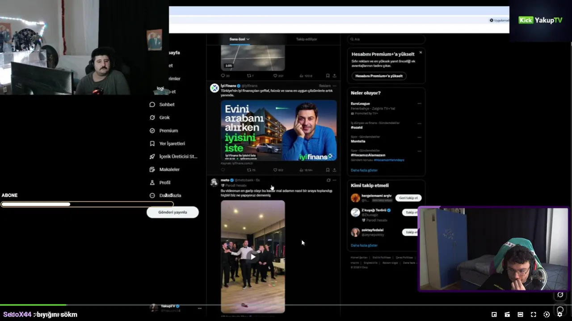Open options for EuroLeague trend
Screen dimensions: 572x321
(x=419, y=103)
